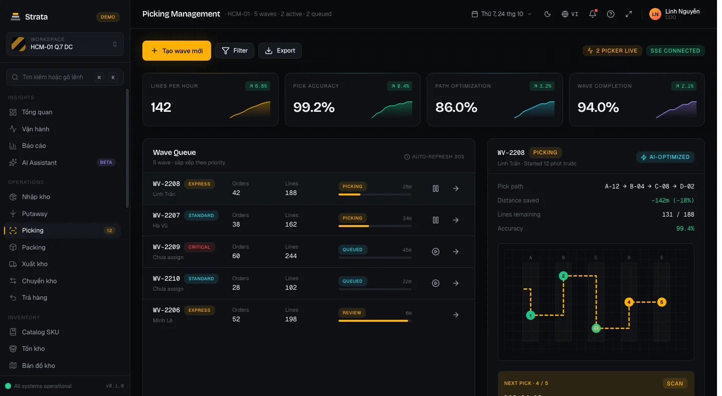This screenshot has height=396, width=722.
Task: Toggle dark mode moon icon
Action: [x=548, y=14]
